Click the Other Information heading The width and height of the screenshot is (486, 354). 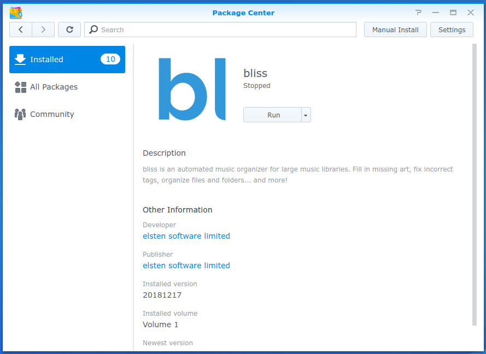tap(177, 210)
